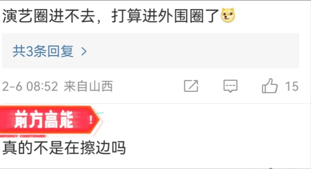Select the comment 真的不是在擦边吗
The width and height of the screenshot is (311, 169).
click(64, 148)
